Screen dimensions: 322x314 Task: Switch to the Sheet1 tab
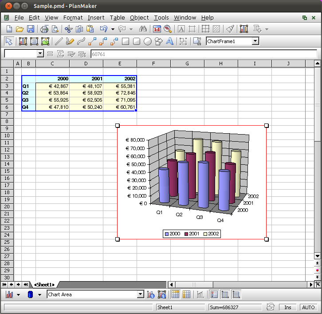pos(44,285)
